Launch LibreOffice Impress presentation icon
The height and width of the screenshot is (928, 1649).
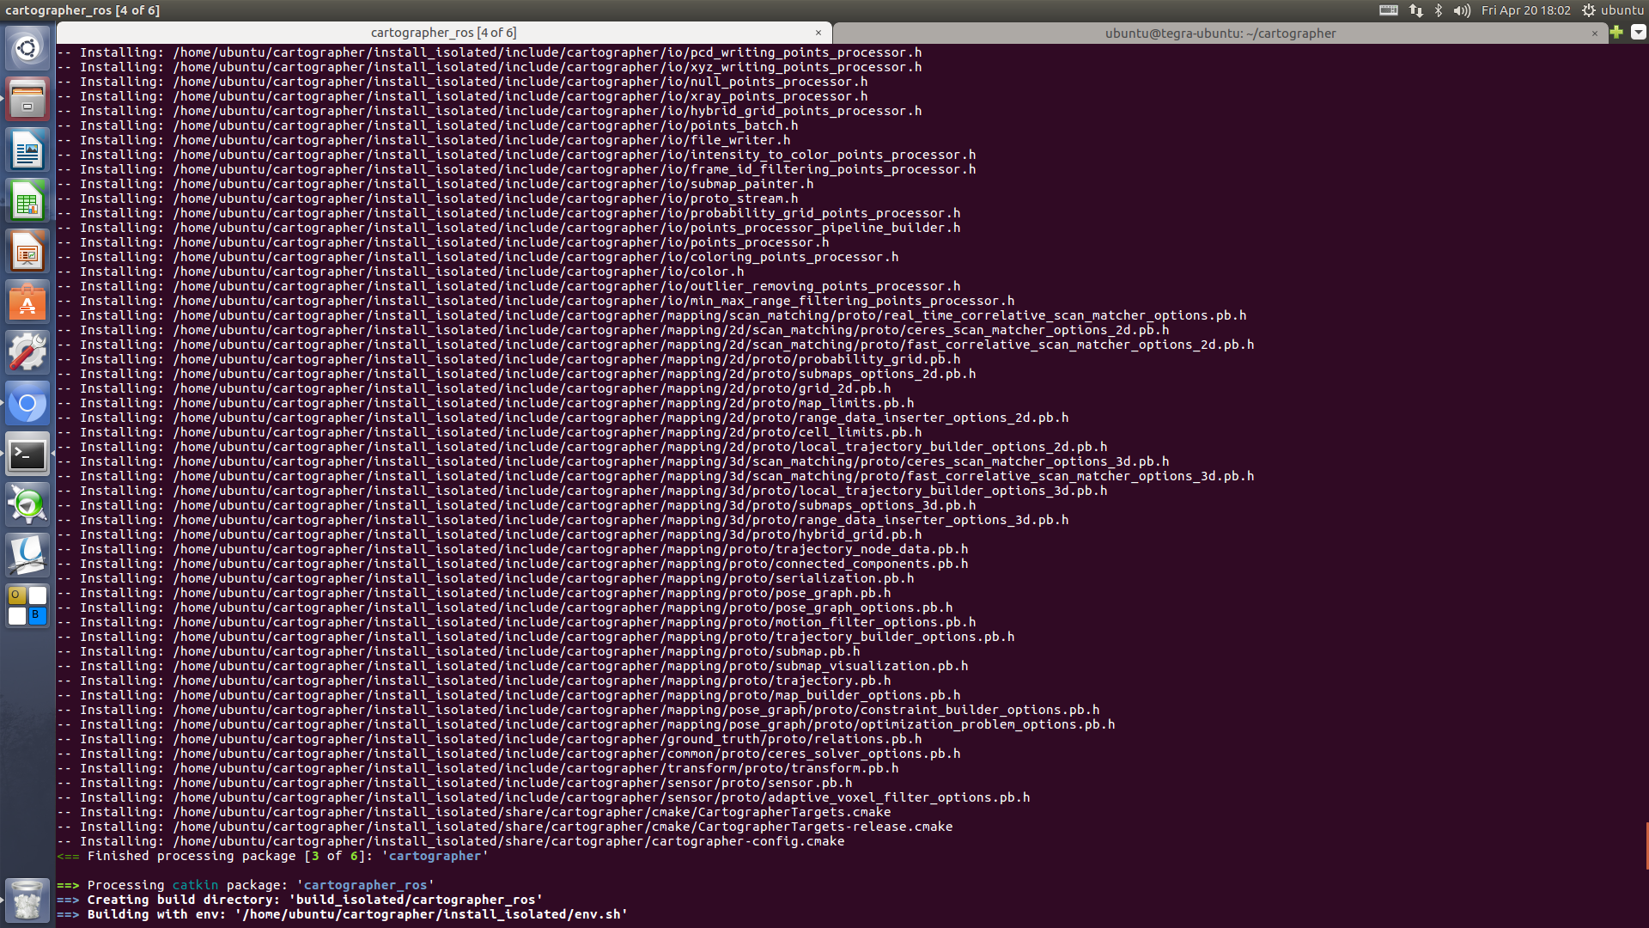click(x=27, y=252)
